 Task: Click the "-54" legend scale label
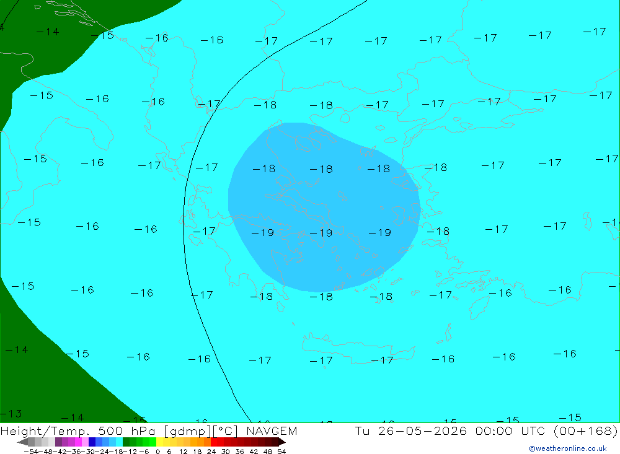click(31, 452)
